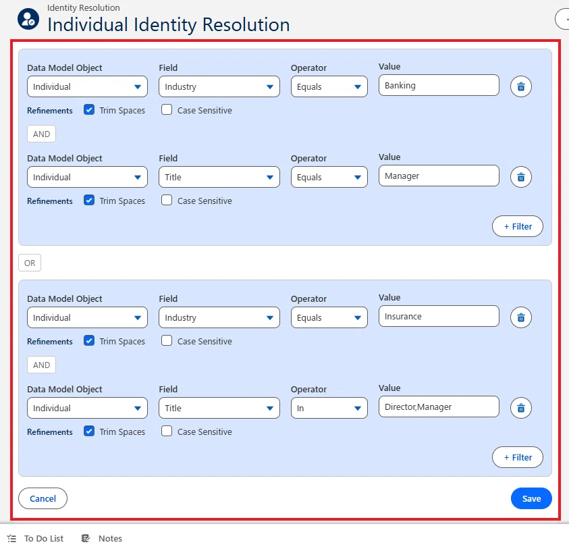Delete the Title Equals Manager filter row
Screen dimensions: 569x549
click(x=520, y=177)
